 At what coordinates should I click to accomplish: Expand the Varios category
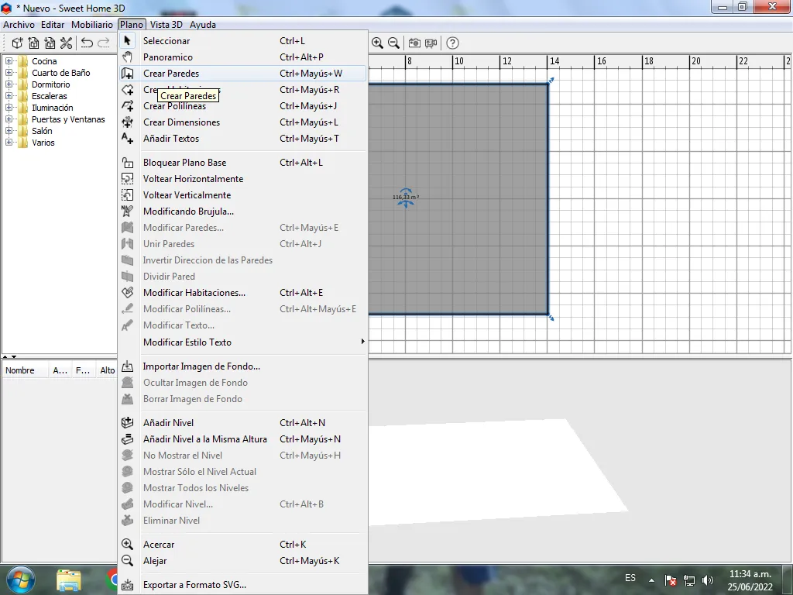coord(9,143)
